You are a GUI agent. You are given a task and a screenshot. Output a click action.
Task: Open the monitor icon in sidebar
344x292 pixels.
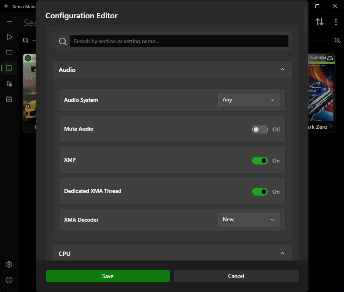pos(9,52)
